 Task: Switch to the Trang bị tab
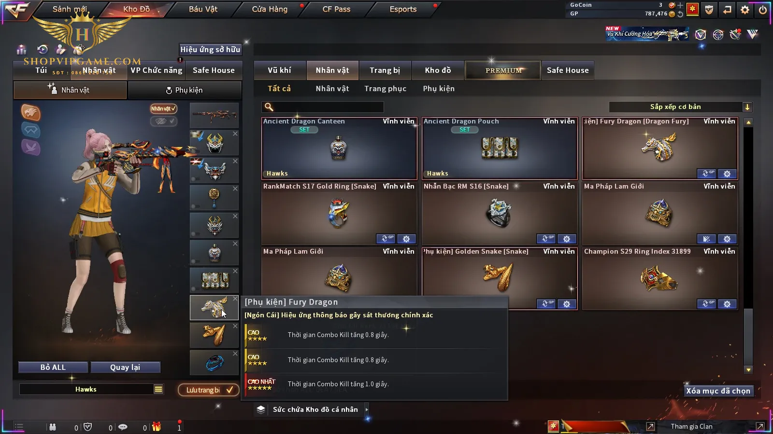[385, 70]
